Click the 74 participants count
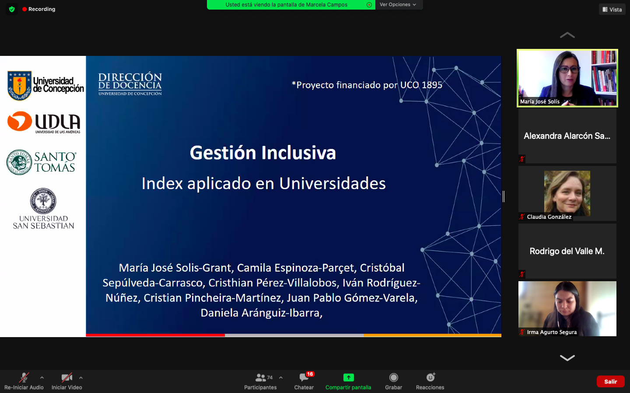This screenshot has height=393, width=630. coord(270,378)
